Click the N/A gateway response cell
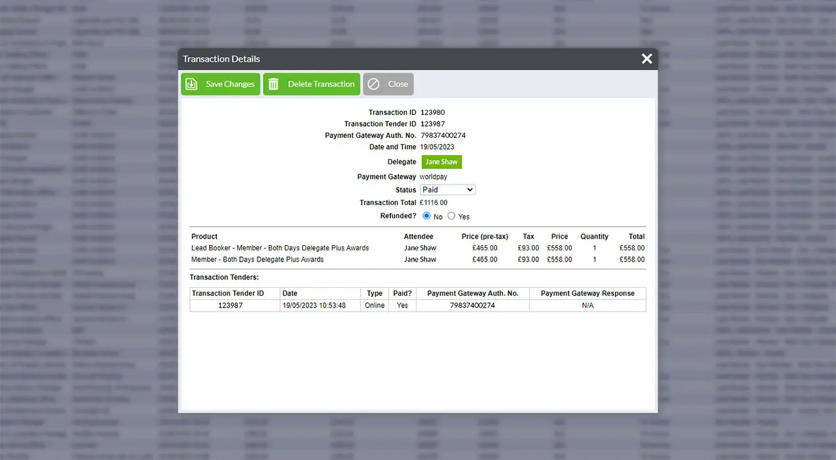The image size is (836, 460). tap(588, 306)
